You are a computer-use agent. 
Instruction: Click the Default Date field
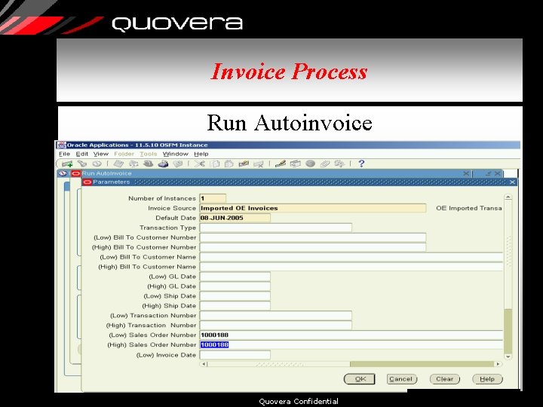[x=235, y=218]
